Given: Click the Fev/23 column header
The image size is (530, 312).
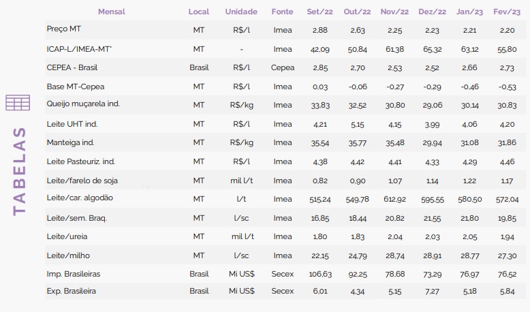Looking at the screenshot, I should point(507,12).
